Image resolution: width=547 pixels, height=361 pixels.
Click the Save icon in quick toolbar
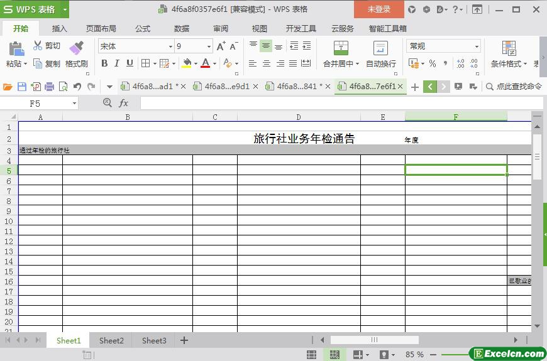tap(22, 87)
